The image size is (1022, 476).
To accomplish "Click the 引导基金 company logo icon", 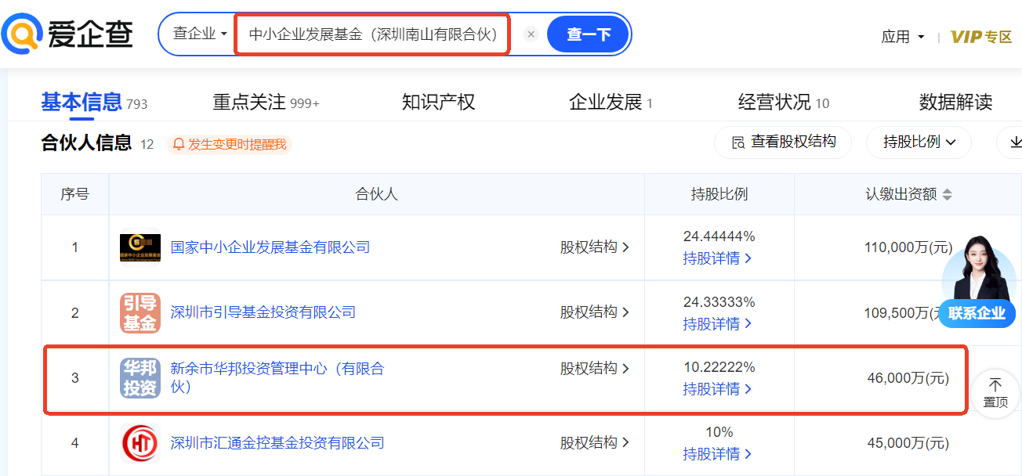I will tap(140, 313).
